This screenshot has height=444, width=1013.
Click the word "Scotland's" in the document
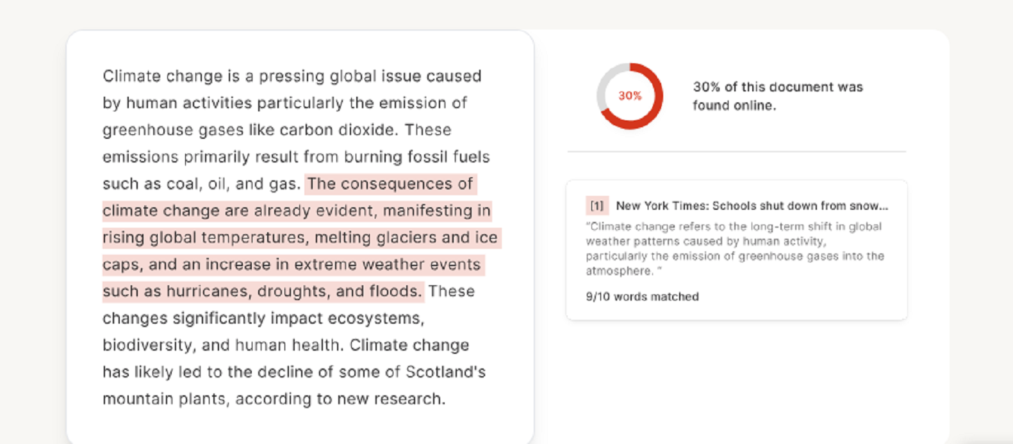(x=446, y=372)
